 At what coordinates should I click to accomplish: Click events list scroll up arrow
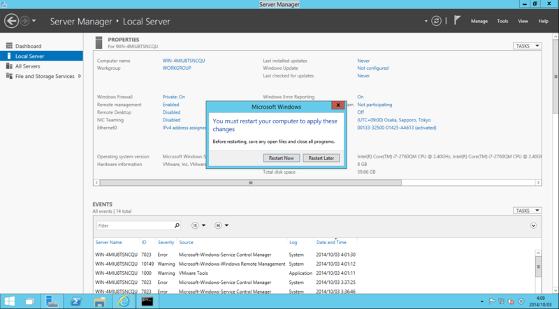[538, 253]
